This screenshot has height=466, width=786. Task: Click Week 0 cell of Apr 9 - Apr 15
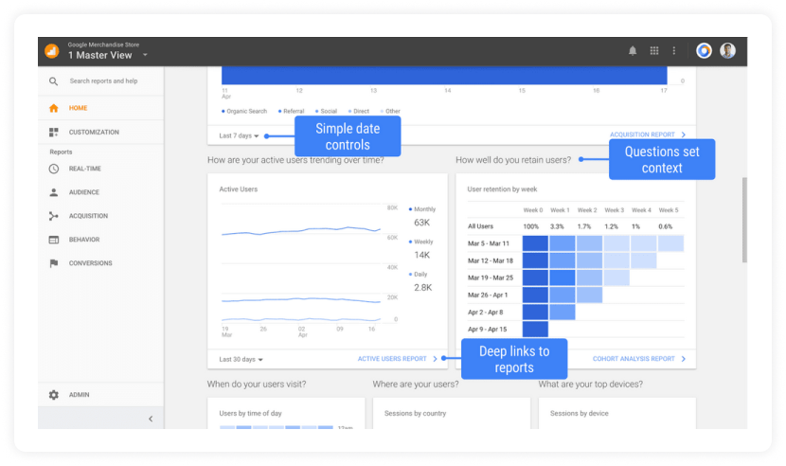coord(535,329)
